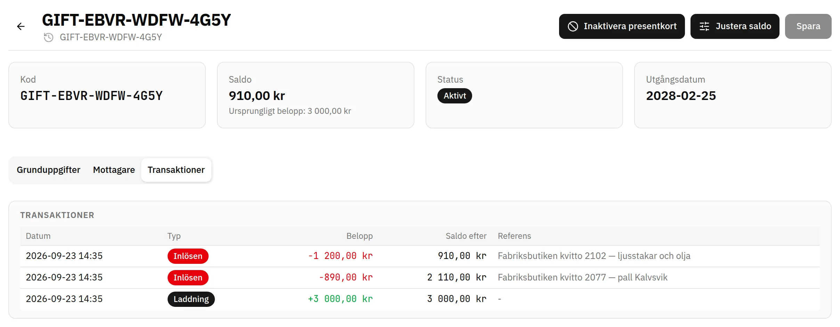Viewport: 840px width, 327px height.
Task: Select the Saldo efter column header
Action: 466,236
